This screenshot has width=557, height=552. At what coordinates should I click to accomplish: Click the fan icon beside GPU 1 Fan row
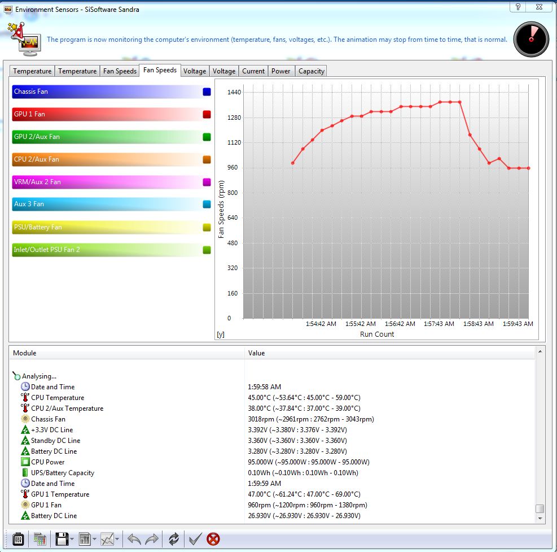[x=25, y=505]
